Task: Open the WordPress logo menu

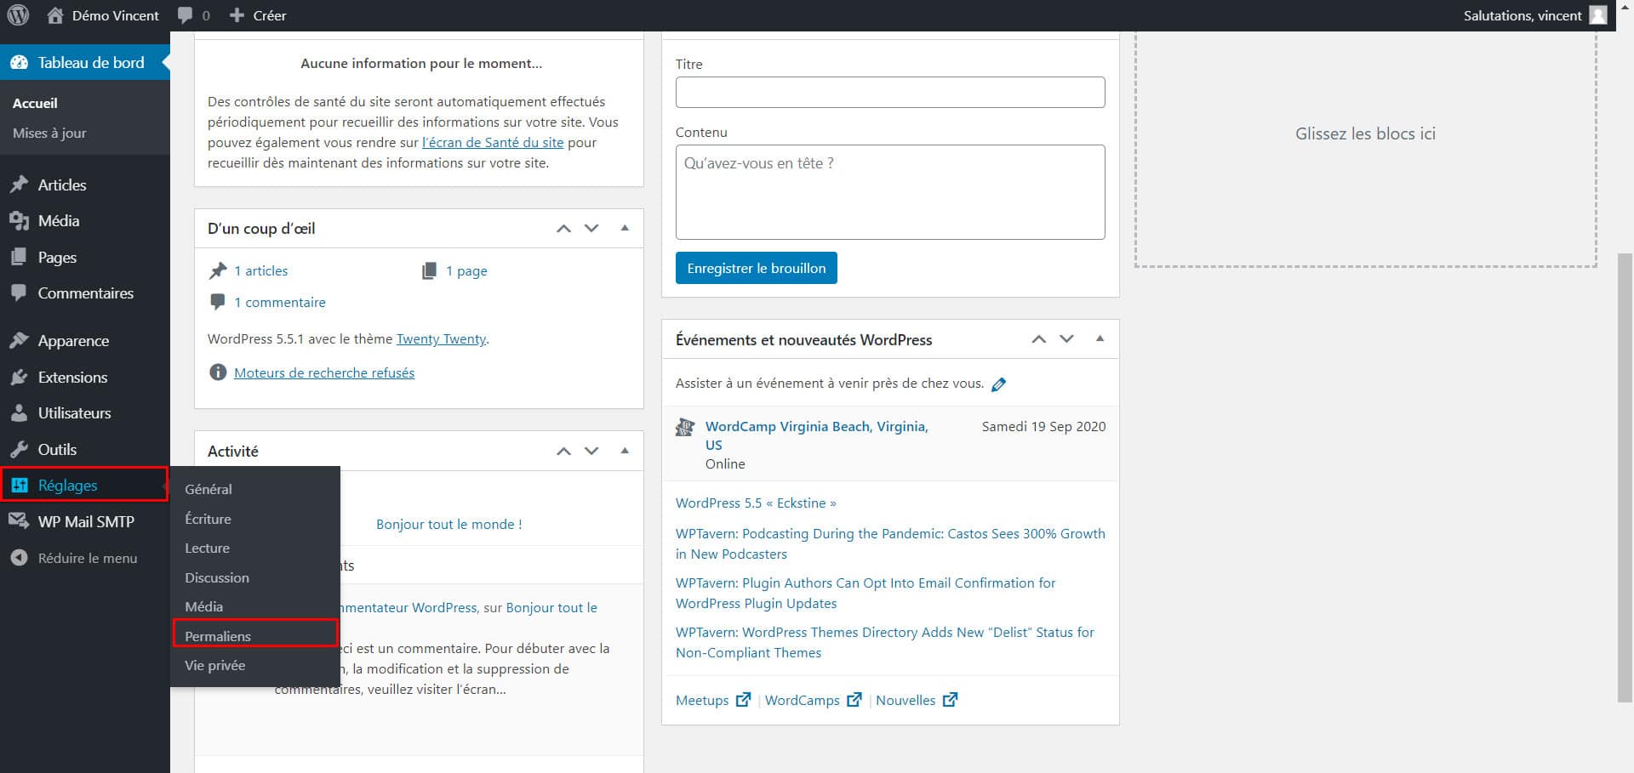Action: point(18,15)
